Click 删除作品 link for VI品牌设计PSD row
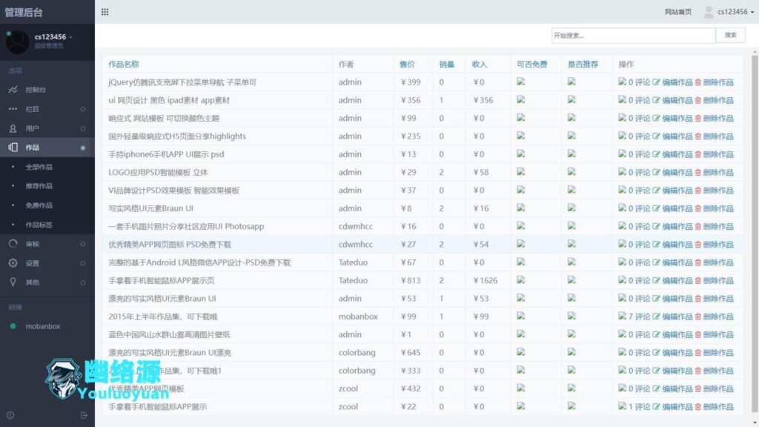This screenshot has height=427, width=759. coord(717,191)
